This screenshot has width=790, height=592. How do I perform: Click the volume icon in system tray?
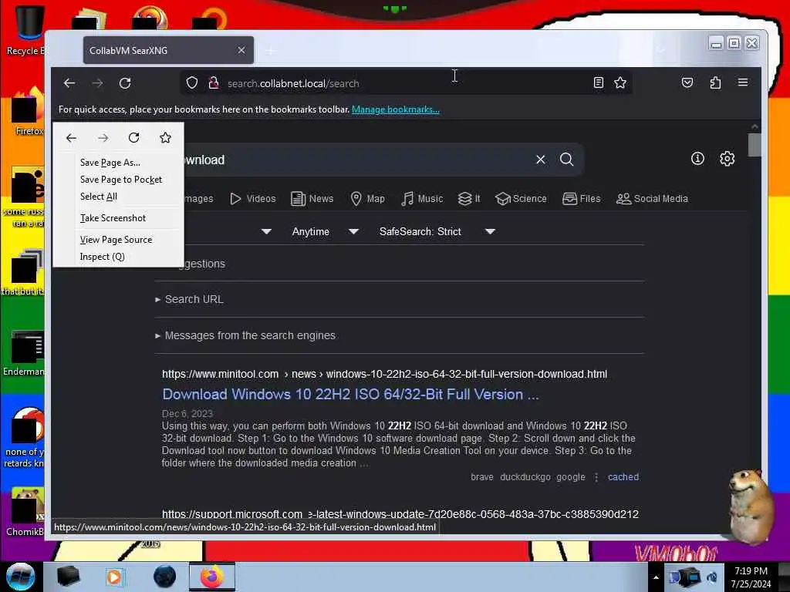[x=712, y=577]
